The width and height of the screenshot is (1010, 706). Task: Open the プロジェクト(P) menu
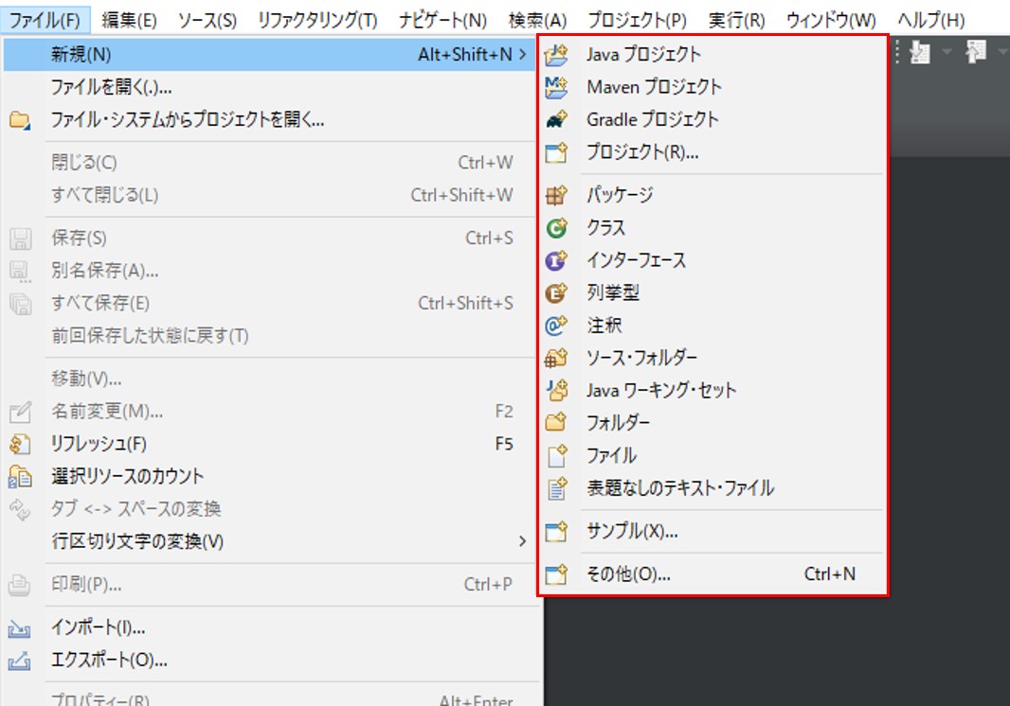(x=637, y=21)
